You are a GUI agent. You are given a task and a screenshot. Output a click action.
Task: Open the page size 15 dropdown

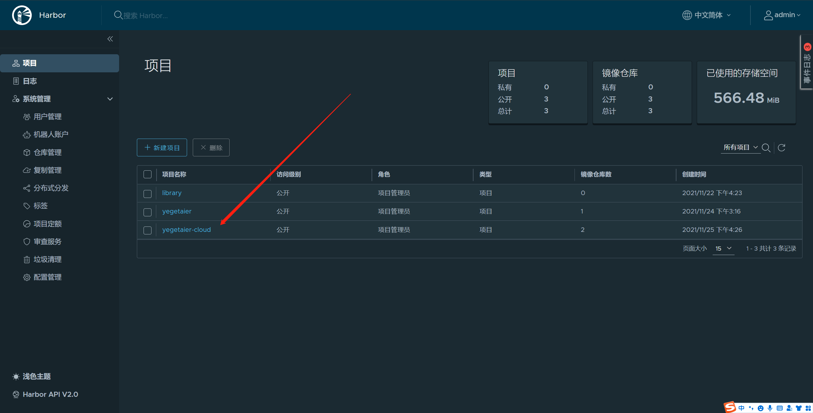(x=723, y=248)
